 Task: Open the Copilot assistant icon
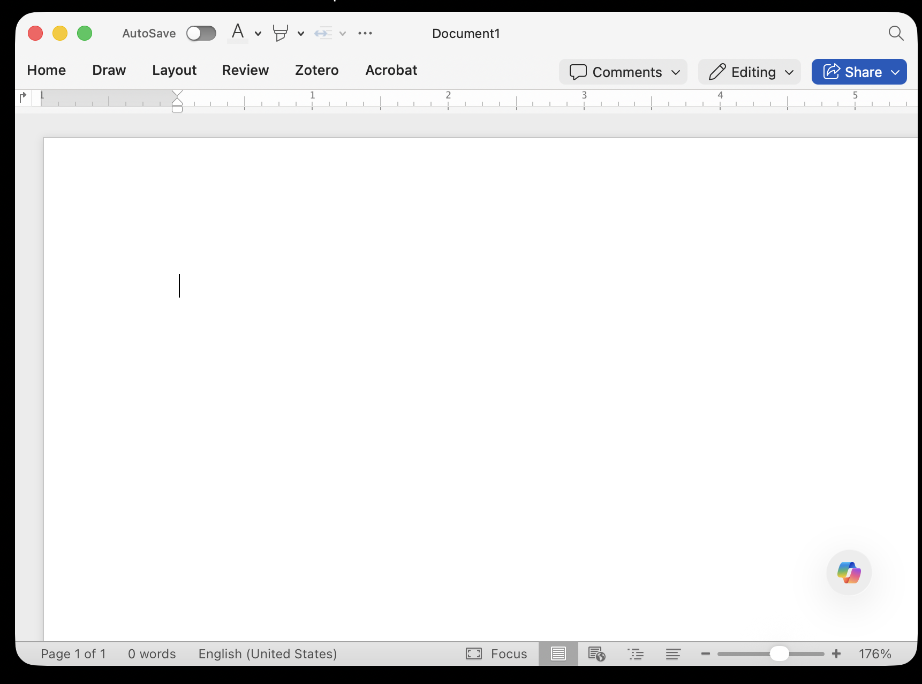point(849,573)
